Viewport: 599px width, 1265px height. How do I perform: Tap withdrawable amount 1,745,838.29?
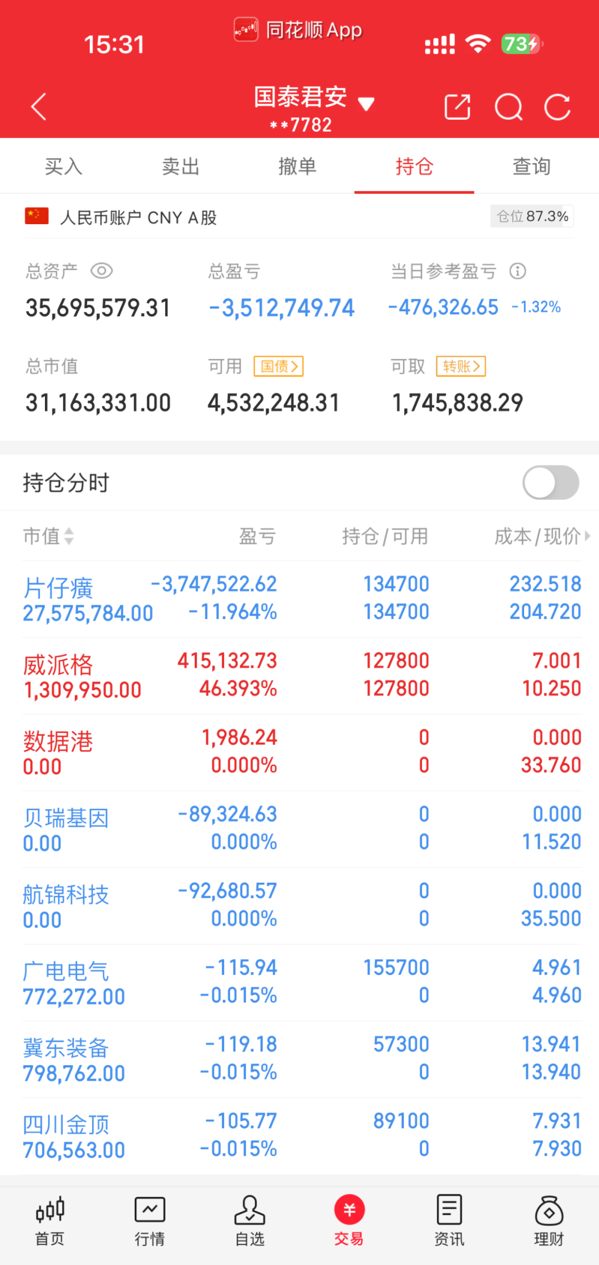[458, 403]
